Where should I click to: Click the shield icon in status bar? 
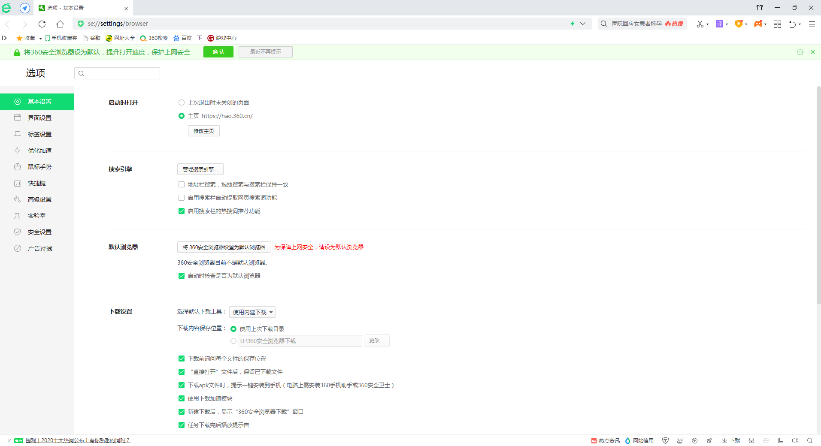click(x=665, y=440)
